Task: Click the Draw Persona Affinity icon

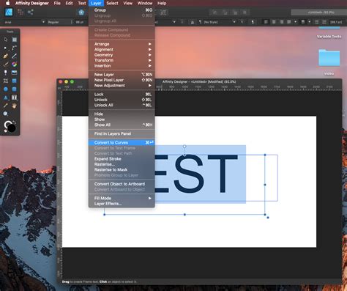Action: [9, 12]
